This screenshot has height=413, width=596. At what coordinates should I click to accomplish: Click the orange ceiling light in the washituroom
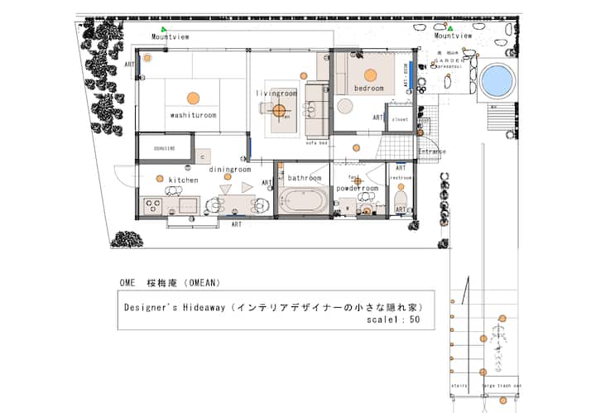click(x=193, y=98)
